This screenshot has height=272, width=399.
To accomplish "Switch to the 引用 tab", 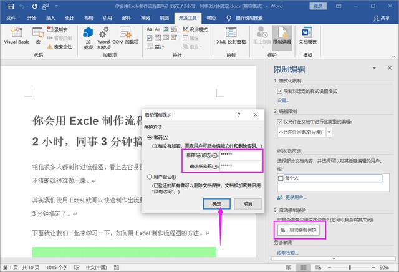I will (x=107, y=18).
